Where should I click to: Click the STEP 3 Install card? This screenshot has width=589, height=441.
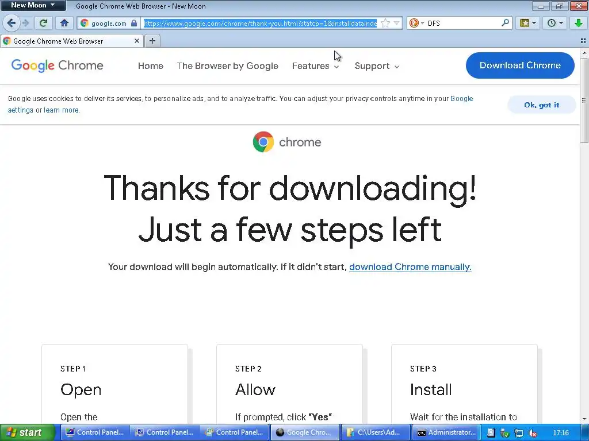[464, 384]
